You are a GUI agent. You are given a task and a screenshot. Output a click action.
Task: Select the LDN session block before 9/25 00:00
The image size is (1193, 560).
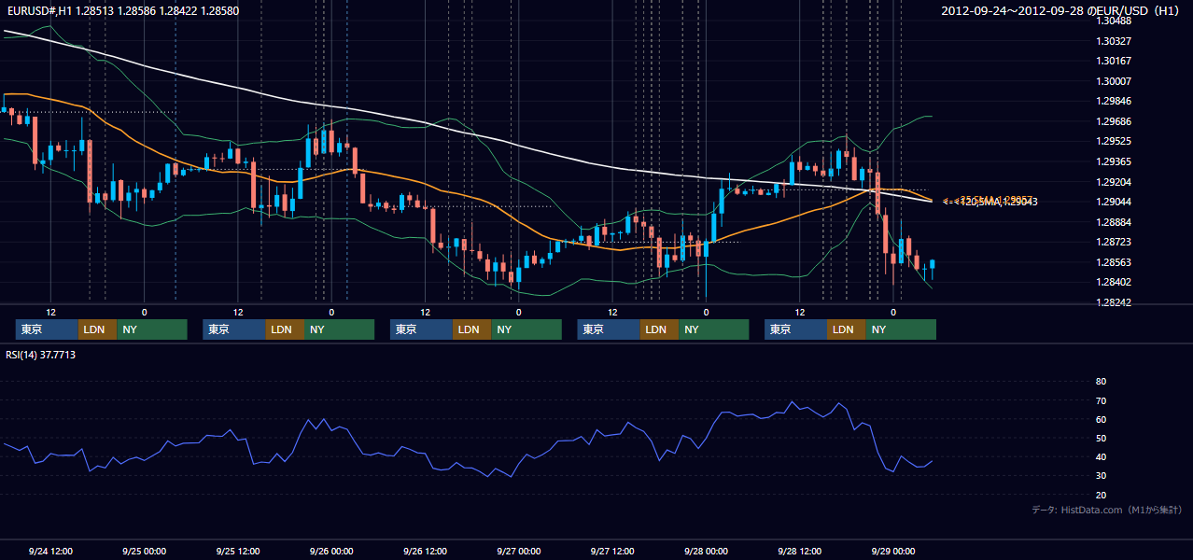(x=97, y=329)
